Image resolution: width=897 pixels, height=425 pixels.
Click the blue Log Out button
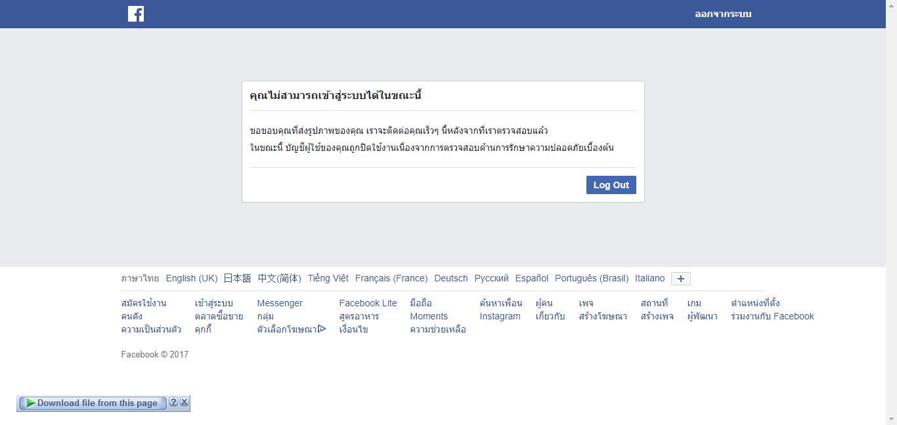tap(611, 185)
